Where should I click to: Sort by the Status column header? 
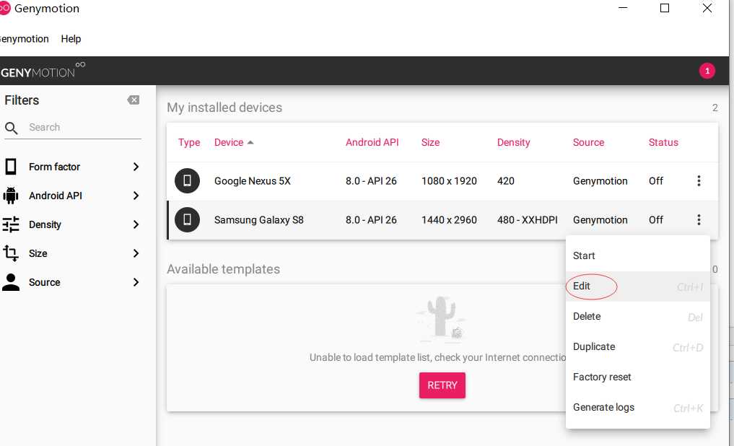(x=663, y=142)
